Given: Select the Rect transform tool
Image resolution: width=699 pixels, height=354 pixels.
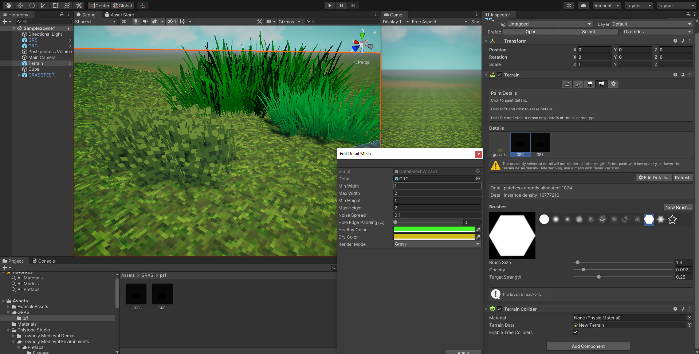Looking at the screenshot, I should [x=55, y=5].
